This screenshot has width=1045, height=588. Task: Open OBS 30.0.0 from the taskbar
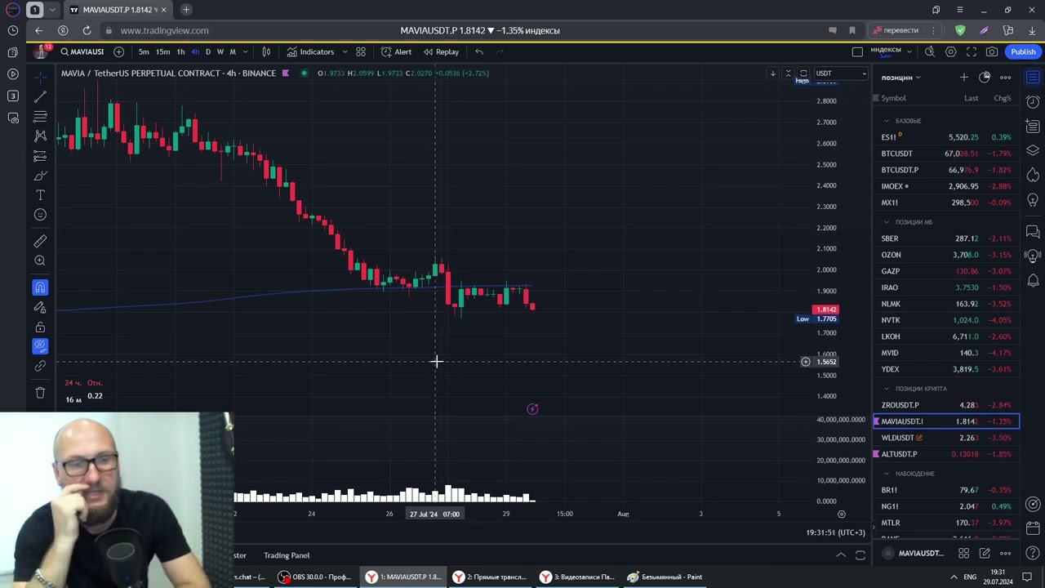314,577
